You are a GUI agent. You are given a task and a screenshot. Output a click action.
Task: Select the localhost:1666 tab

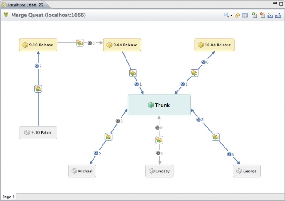click(20, 4)
